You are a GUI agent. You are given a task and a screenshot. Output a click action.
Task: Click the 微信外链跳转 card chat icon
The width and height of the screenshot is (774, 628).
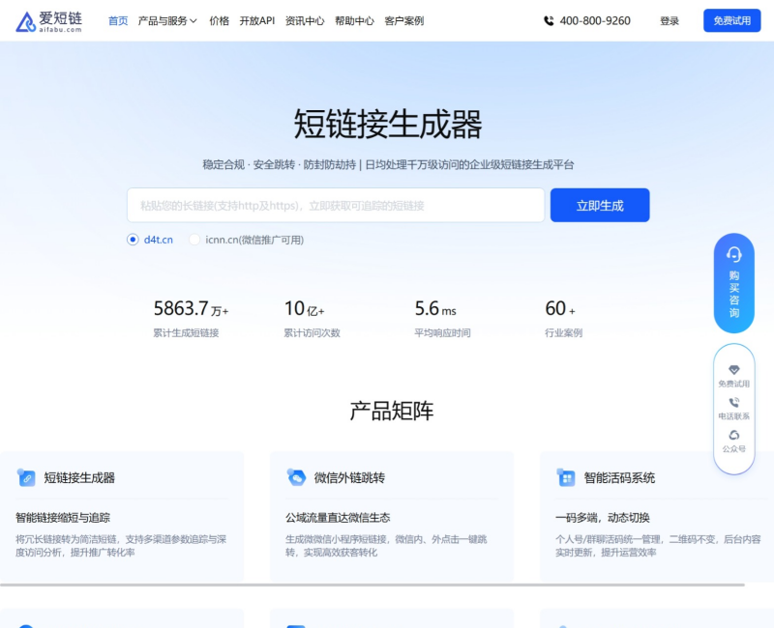pyautogui.click(x=296, y=477)
